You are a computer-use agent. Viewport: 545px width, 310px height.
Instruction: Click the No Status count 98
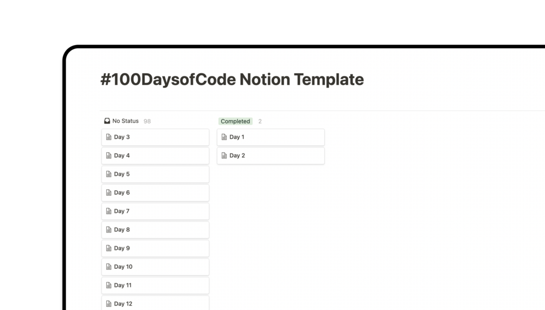pos(147,121)
